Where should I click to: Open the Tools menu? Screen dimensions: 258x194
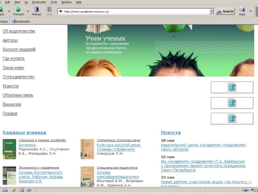[54, 2]
